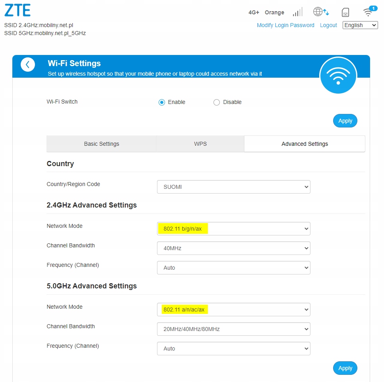Click the signal strength bars icon
384x382 pixels.
pos(297,12)
